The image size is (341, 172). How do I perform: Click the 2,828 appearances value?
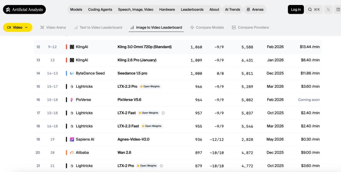[x=247, y=140]
